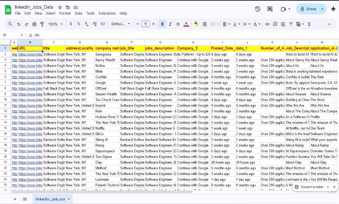The width and height of the screenshot is (339, 204).
Task: Check the cloud document status icon
Action: [x=76, y=7]
